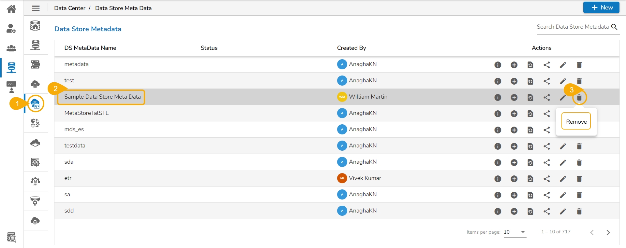The image size is (626, 248).
Task: Delete the etr metadata entry
Action: coord(579,179)
